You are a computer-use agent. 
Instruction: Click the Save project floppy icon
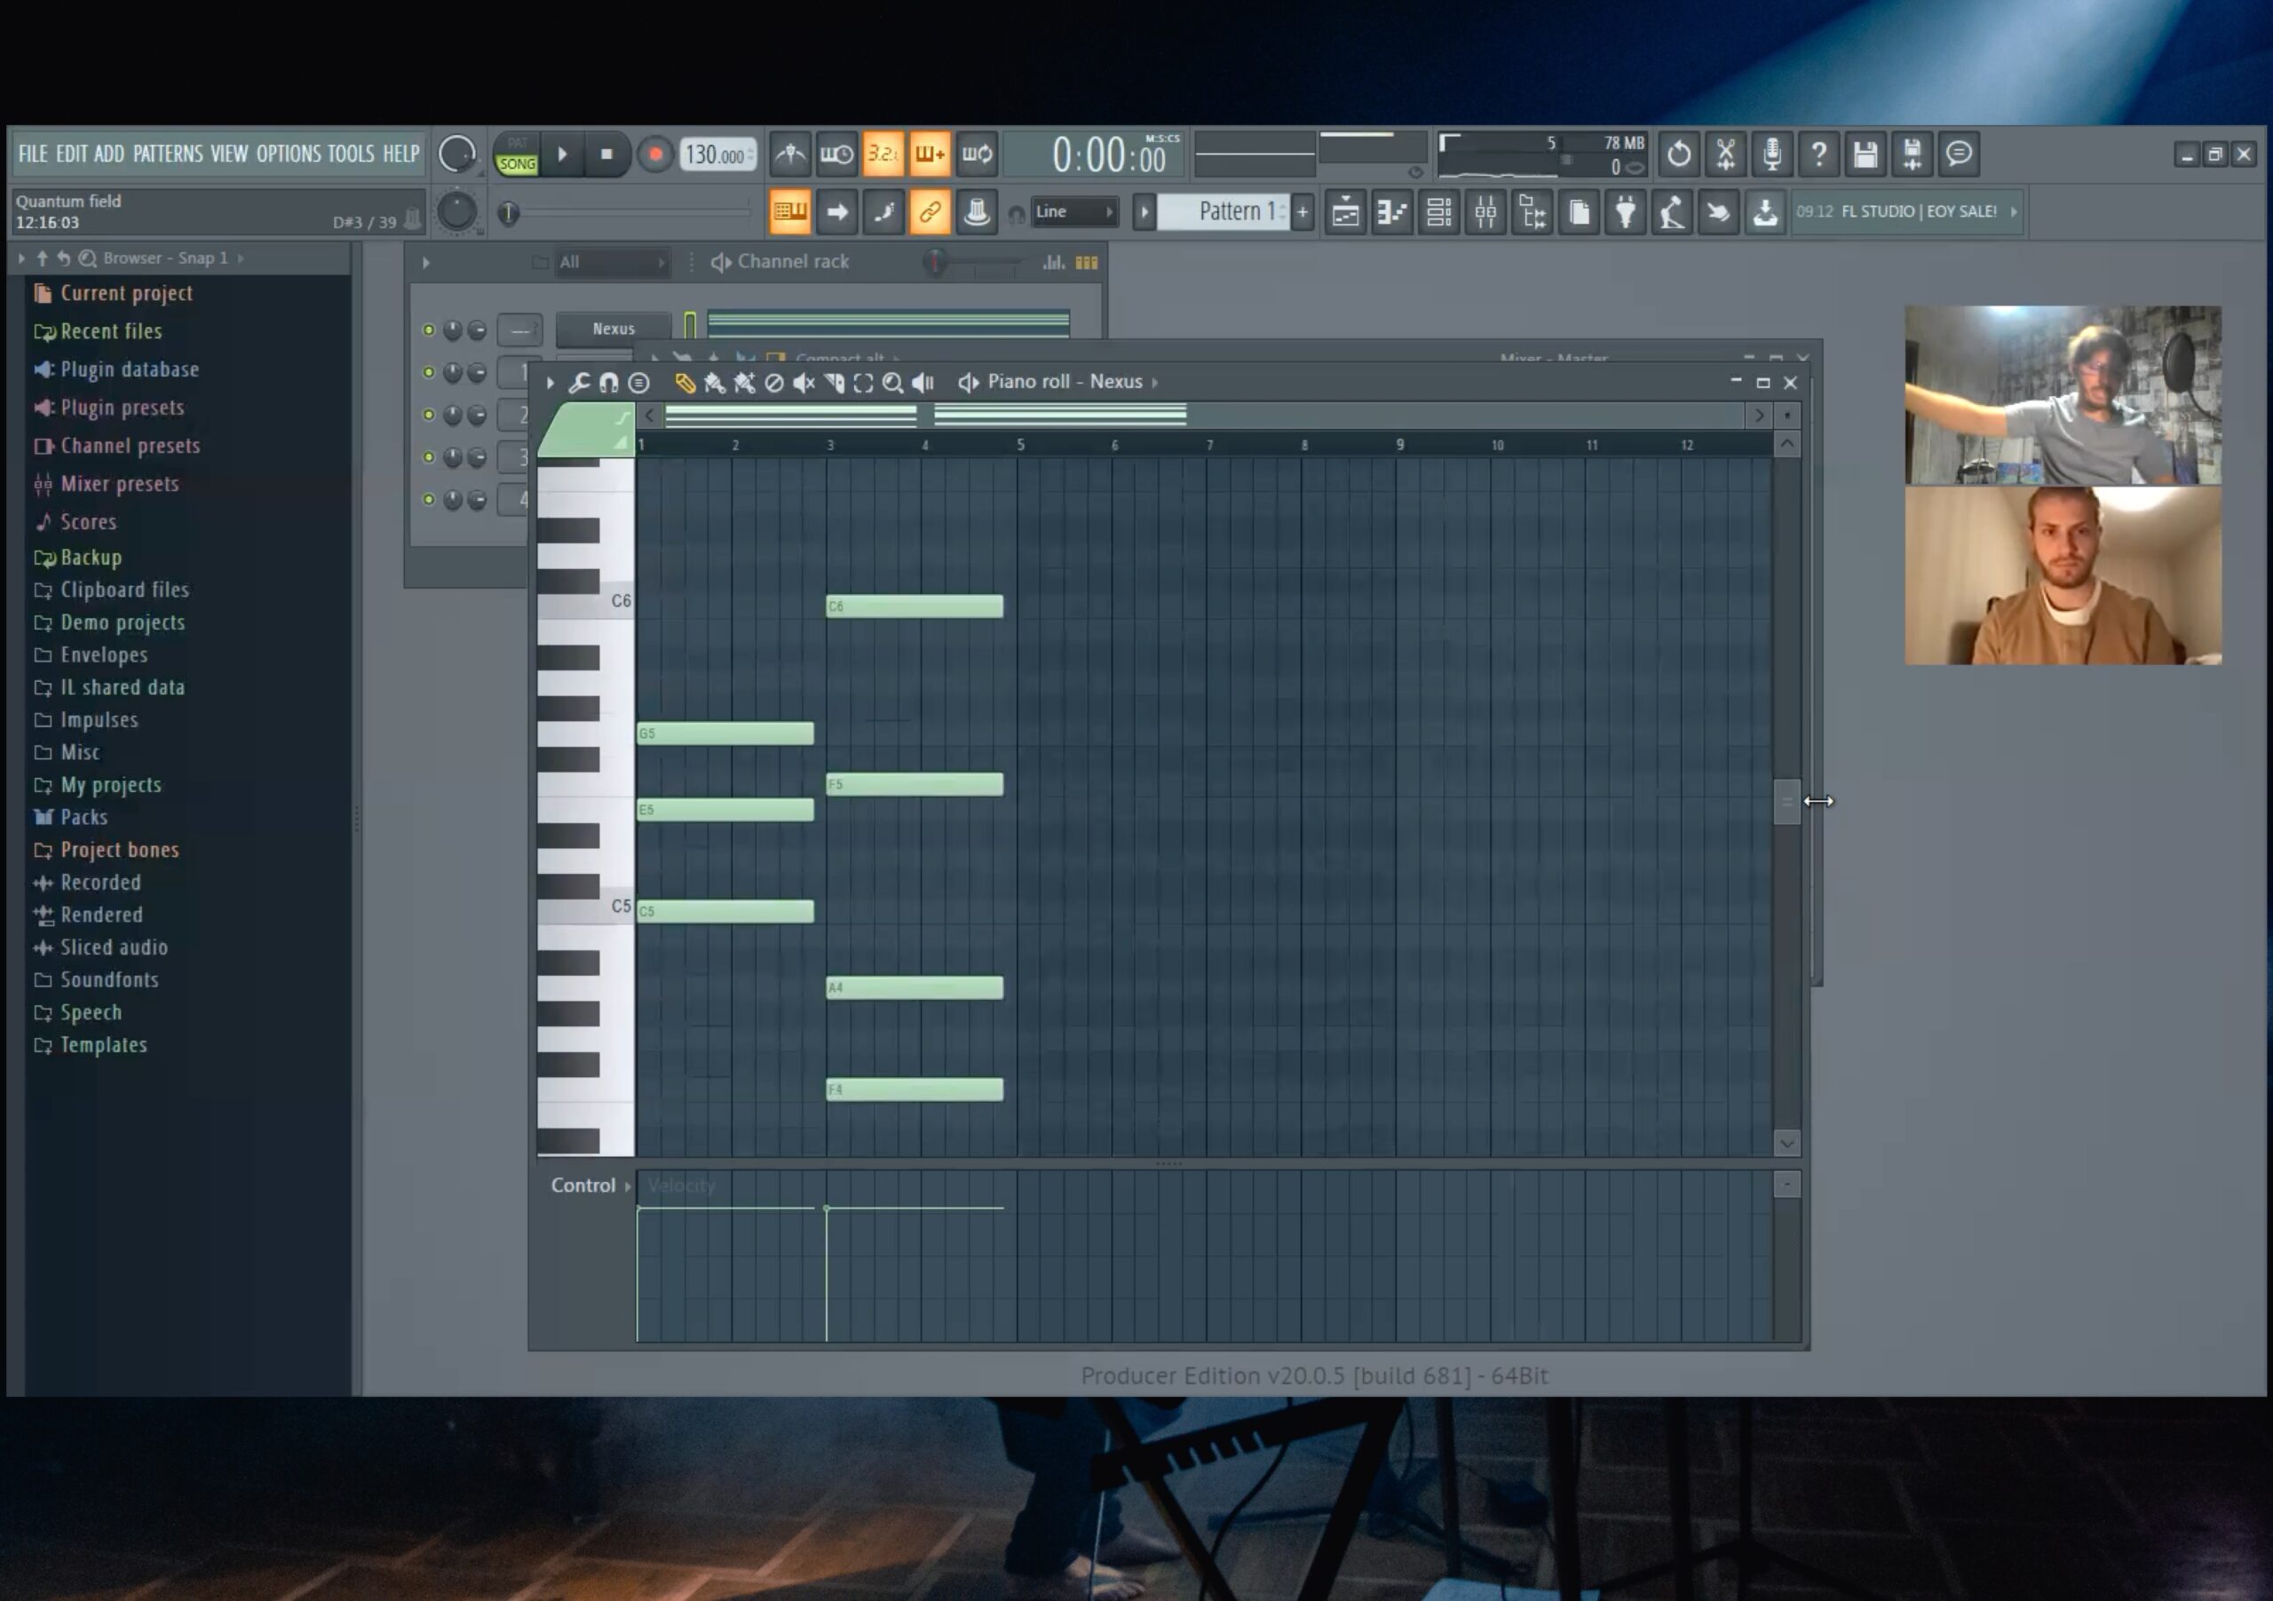[x=1866, y=155]
